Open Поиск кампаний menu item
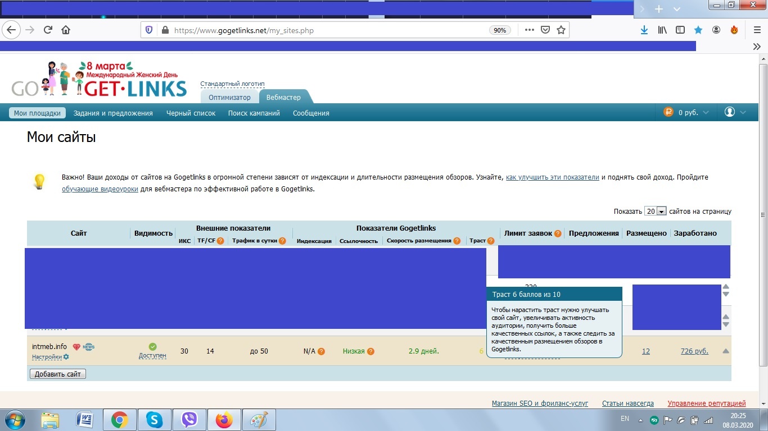 pos(254,113)
